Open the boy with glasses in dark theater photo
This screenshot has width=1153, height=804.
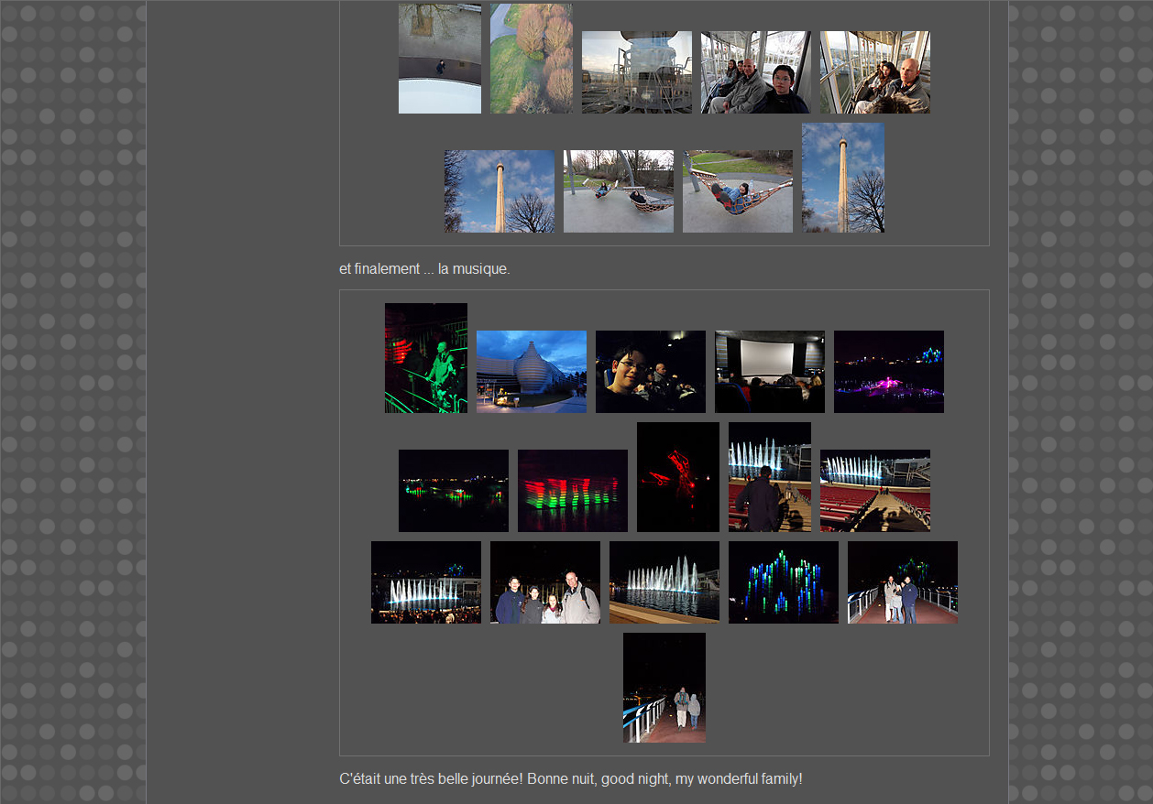(x=650, y=372)
